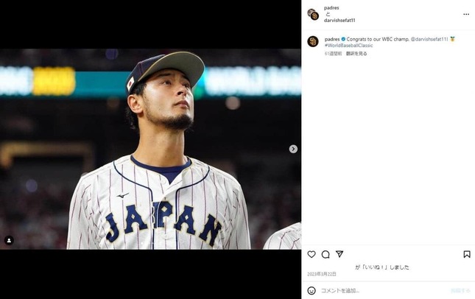Go to next photo with right arrow
This screenshot has width=475, height=299.
[x=293, y=149]
